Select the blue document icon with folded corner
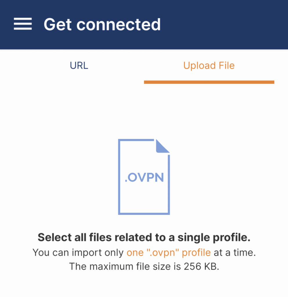The width and height of the screenshot is (288, 297). tap(144, 177)
